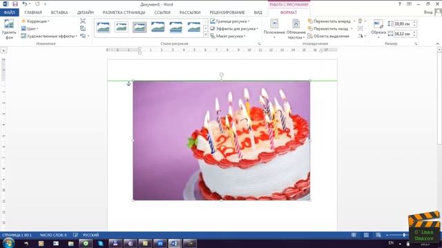Apply the first picture style thumbnail
The width and height of the screenshot is (442, 248).
(103, 28)
